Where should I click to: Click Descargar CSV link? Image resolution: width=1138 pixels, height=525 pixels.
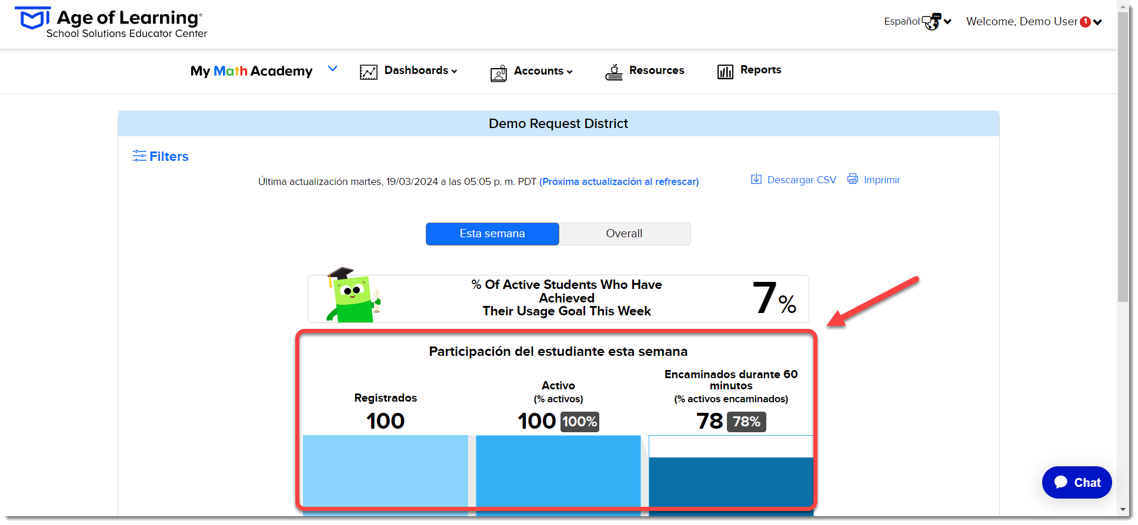[x=802, y=180]
